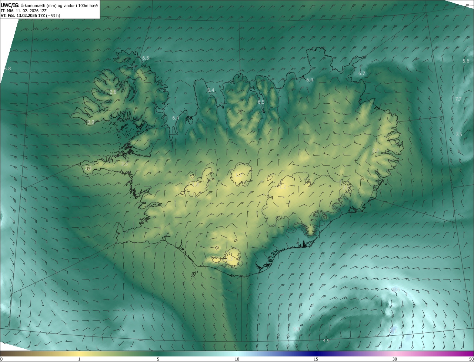Click the faint '10.6' value in the southeast sea
The height and width of the screenshot is (362, 474).
pyautogui.click(x=395, y=289)
